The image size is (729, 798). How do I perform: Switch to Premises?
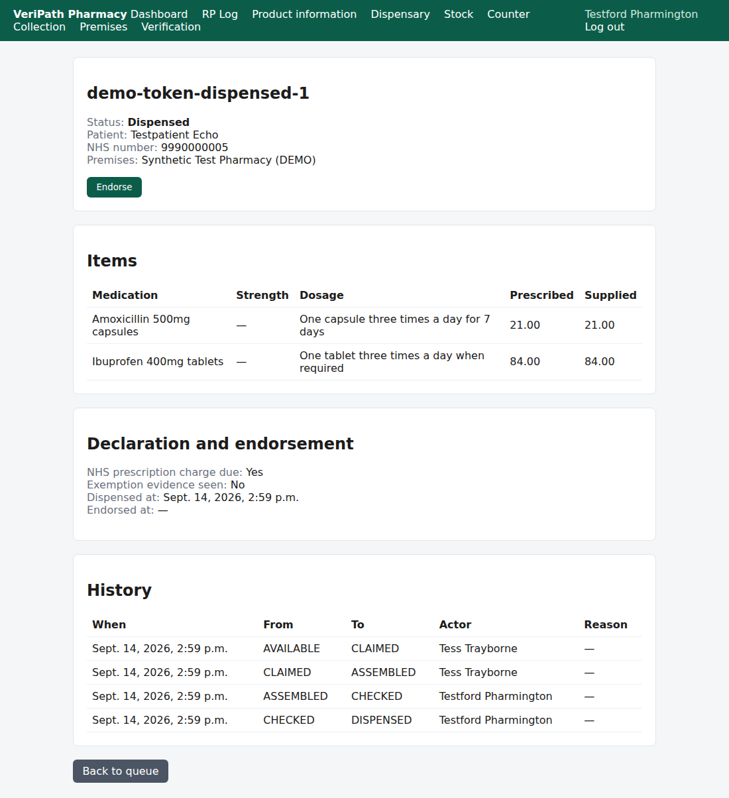point(103,27)
